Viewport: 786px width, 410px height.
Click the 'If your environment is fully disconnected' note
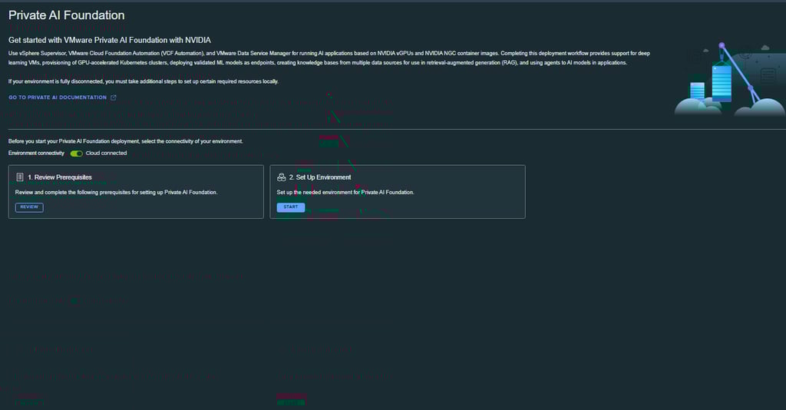coord(144,81)
